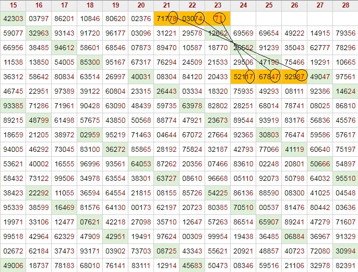Click the green cell 30994
This screenshot has height=272, width=358.
(x=345, y=251)
